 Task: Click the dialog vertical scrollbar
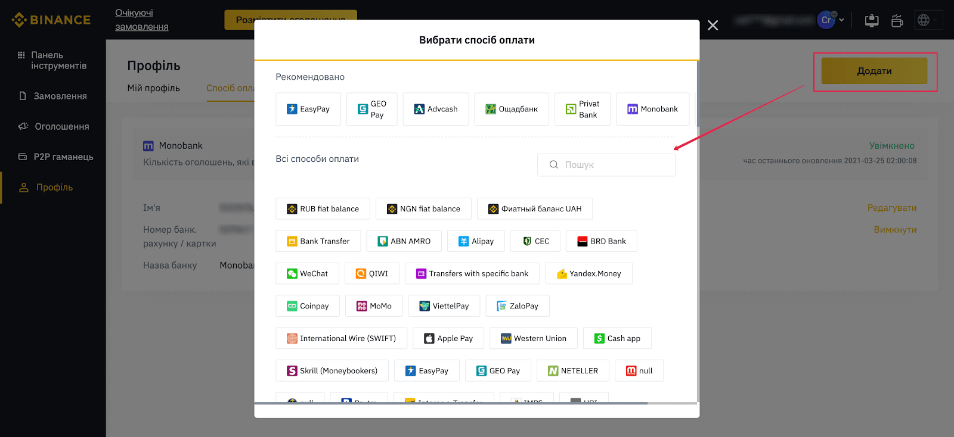tap(697, 93)
